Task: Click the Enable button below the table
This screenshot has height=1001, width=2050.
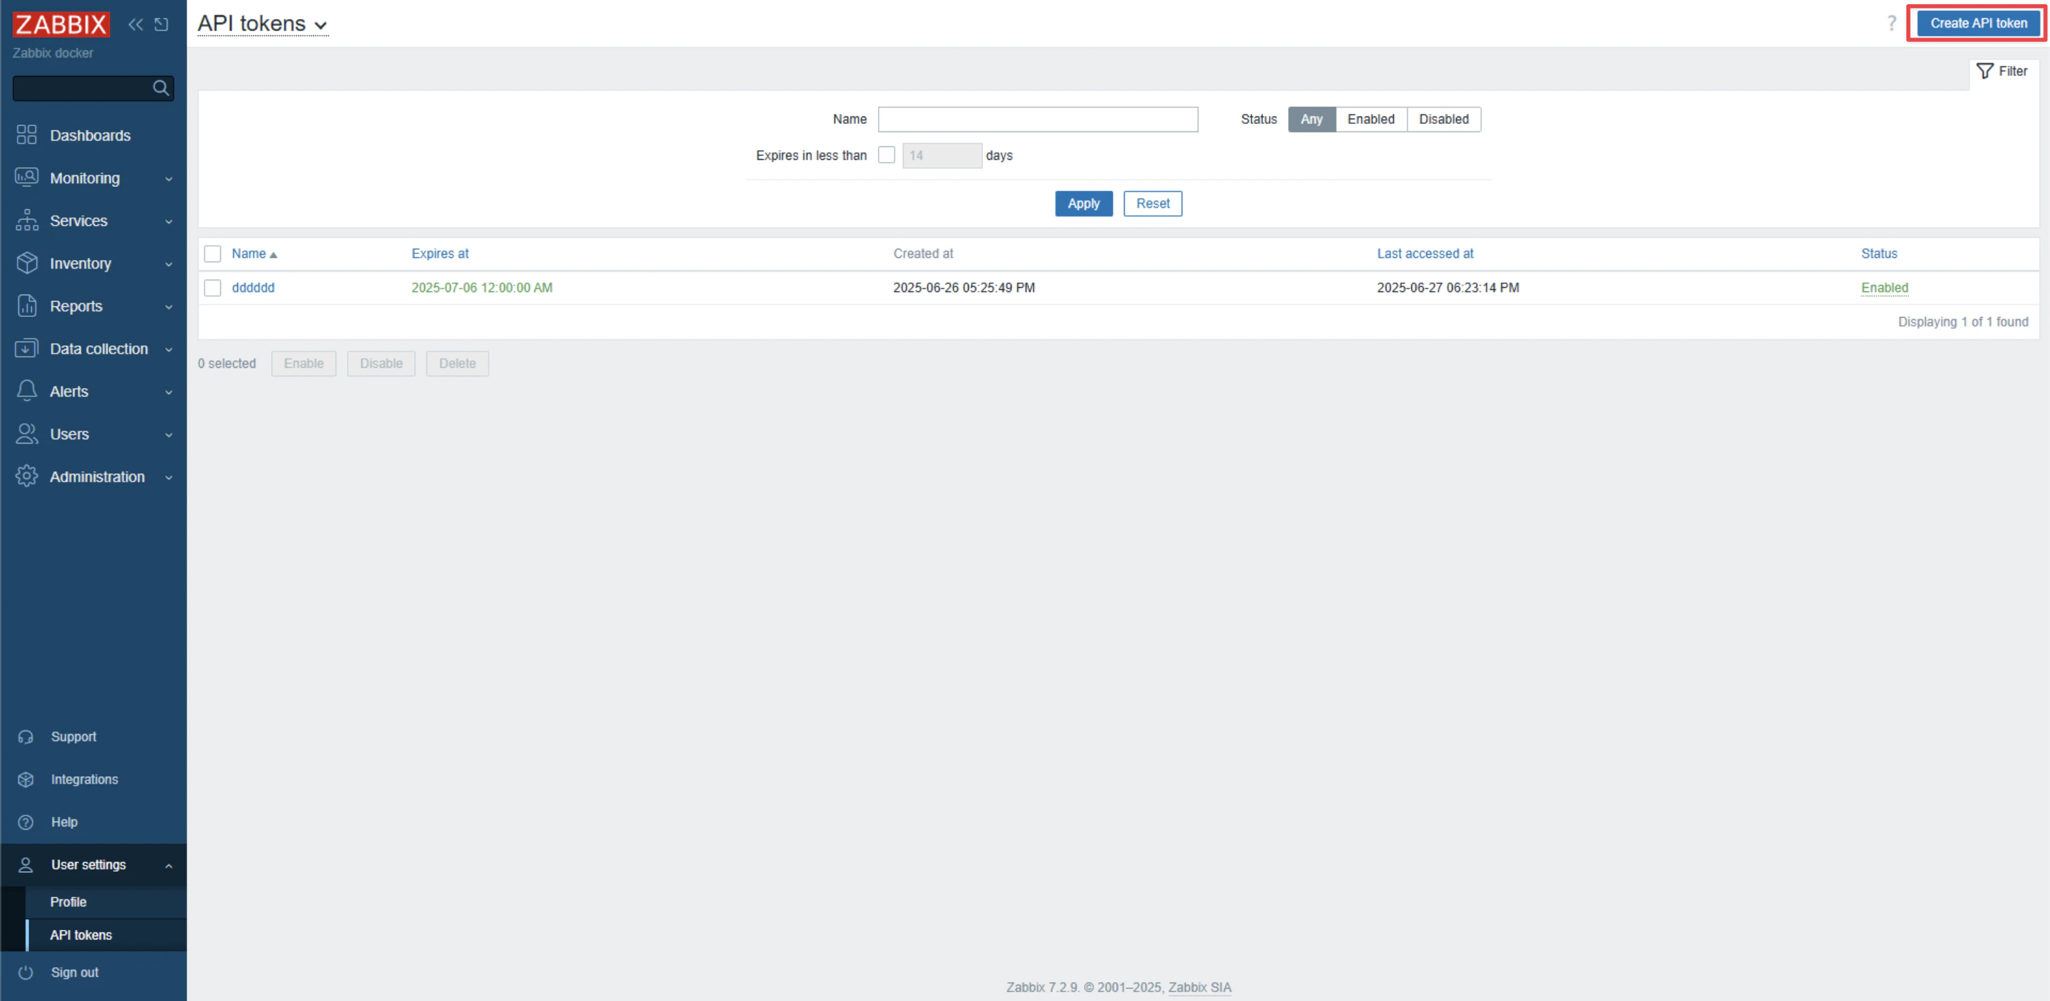Action: pos(303,363)
